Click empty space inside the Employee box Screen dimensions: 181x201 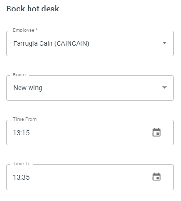tap(125, 43)
